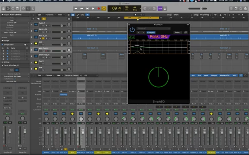The height and width of the screenshot is (155, 249).
Task: Unsolo the Kick In_01 track
Action: (44, 38)
